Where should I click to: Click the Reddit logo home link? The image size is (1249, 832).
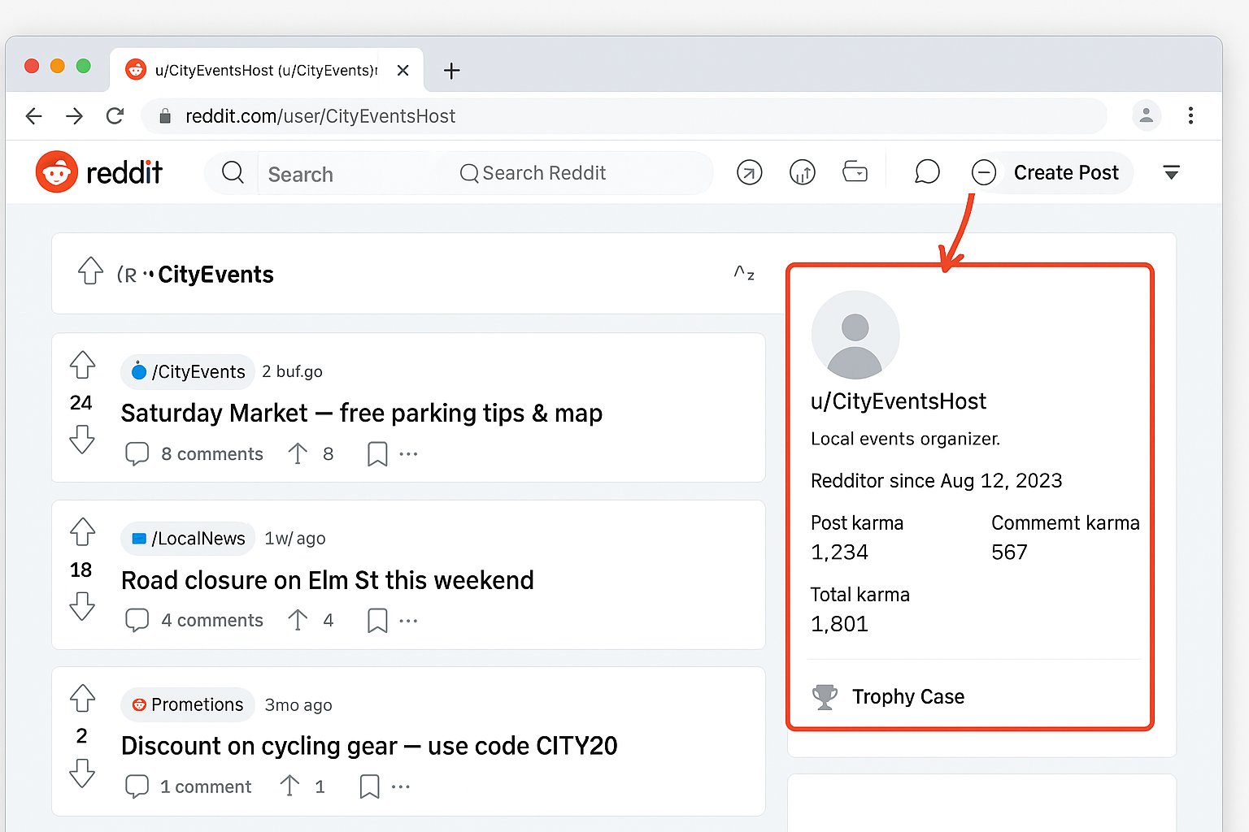point(99,172)
